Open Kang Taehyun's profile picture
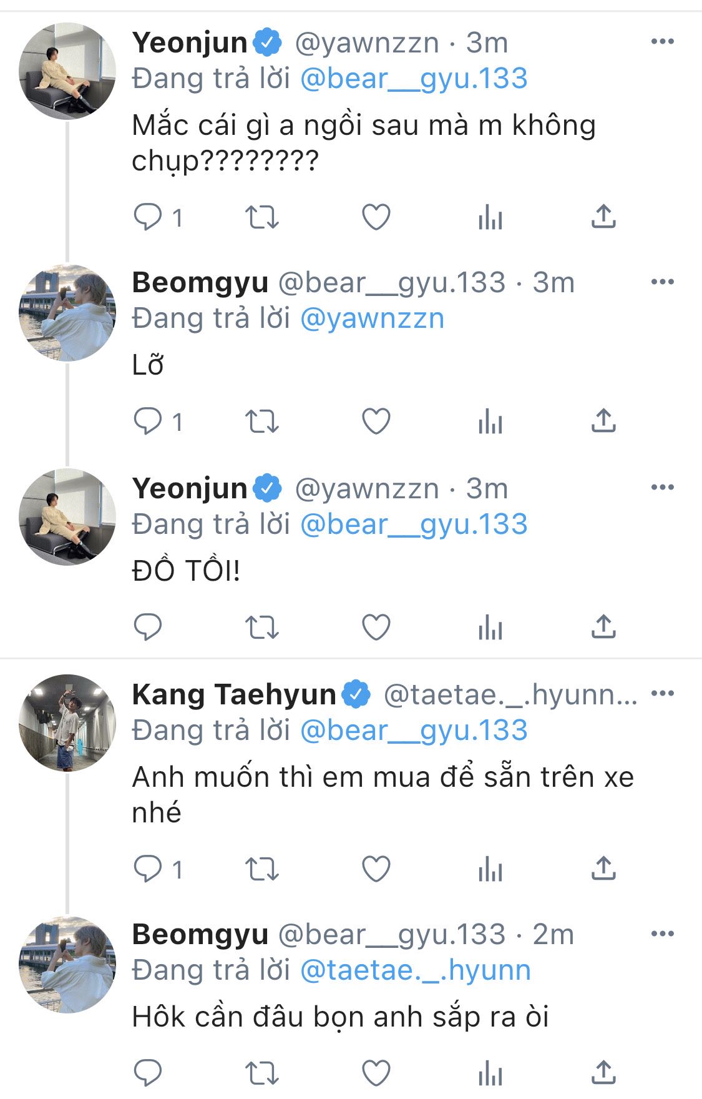 (x=67, y=722)
